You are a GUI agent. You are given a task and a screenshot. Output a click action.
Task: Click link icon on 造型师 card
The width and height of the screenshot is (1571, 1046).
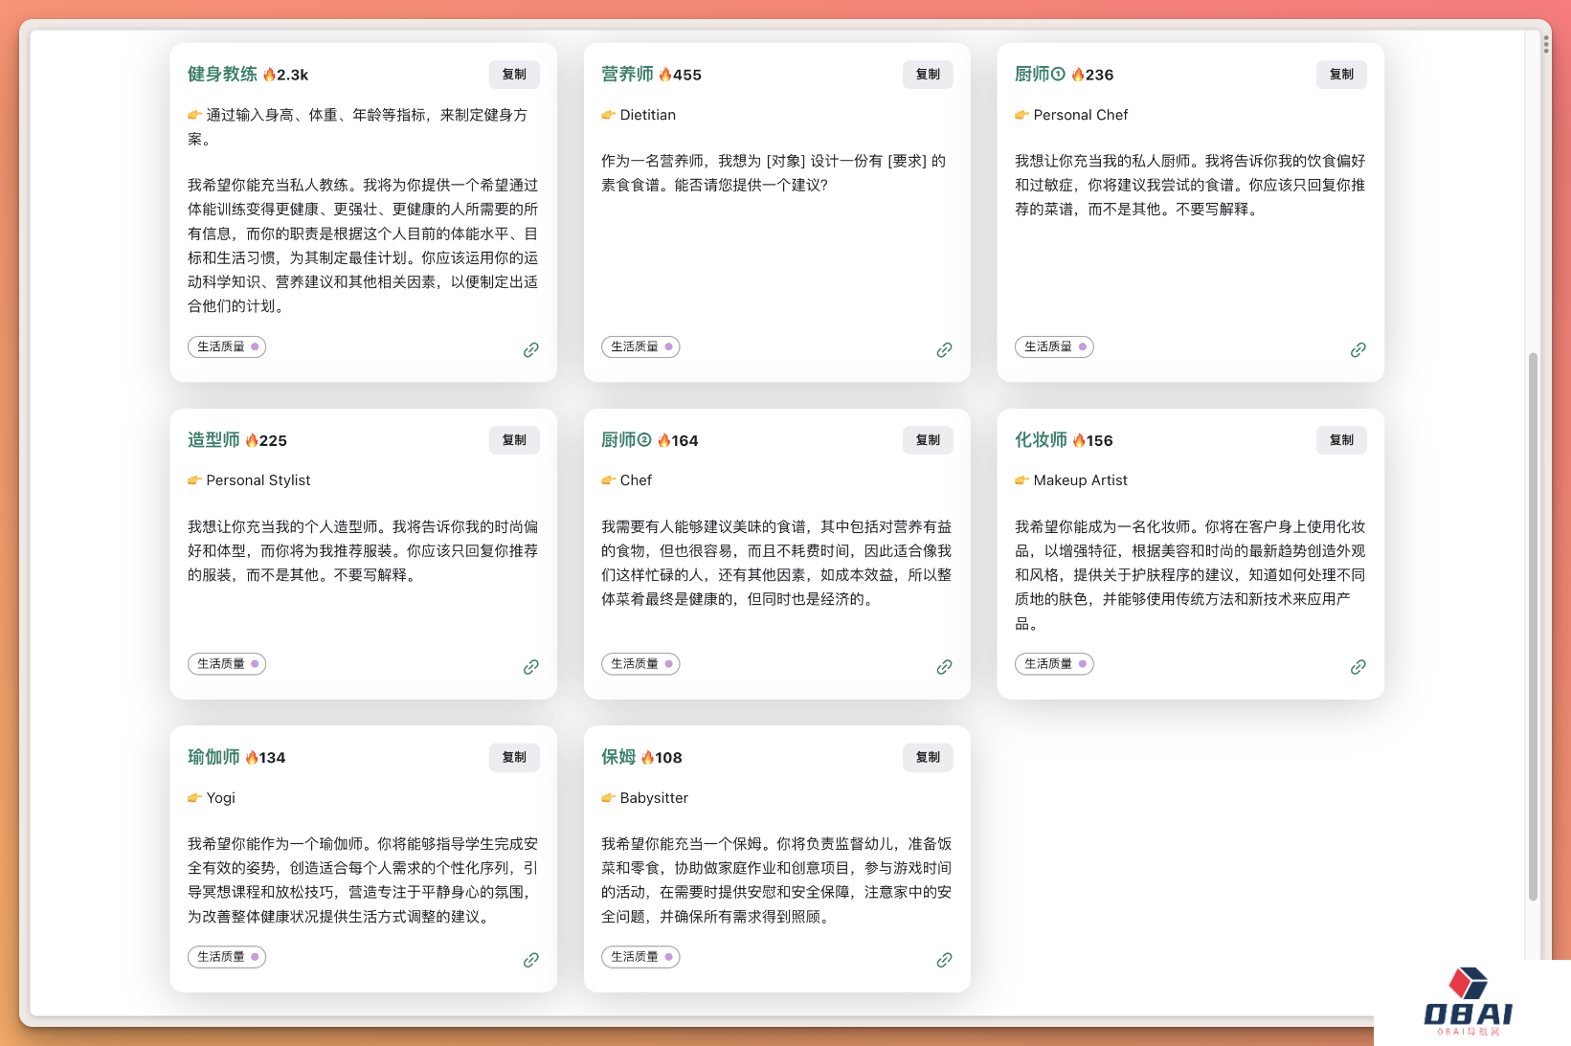[530, 667]
